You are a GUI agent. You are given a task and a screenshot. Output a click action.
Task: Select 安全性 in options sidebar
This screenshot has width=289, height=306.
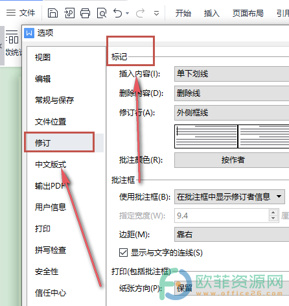tap(47, 272)
